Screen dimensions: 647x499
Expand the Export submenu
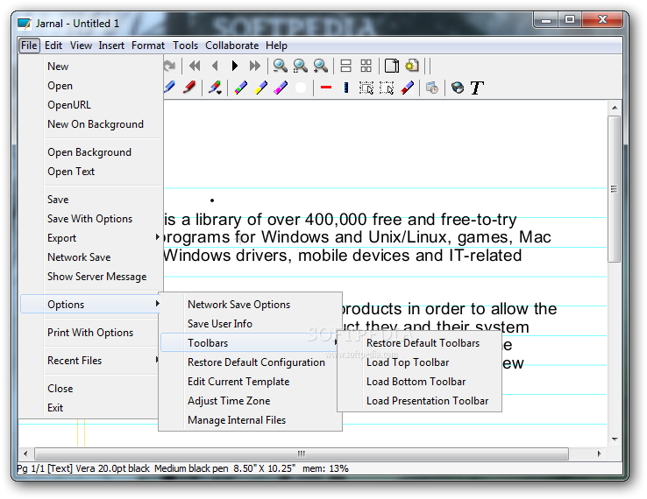[x=90, y=238]
